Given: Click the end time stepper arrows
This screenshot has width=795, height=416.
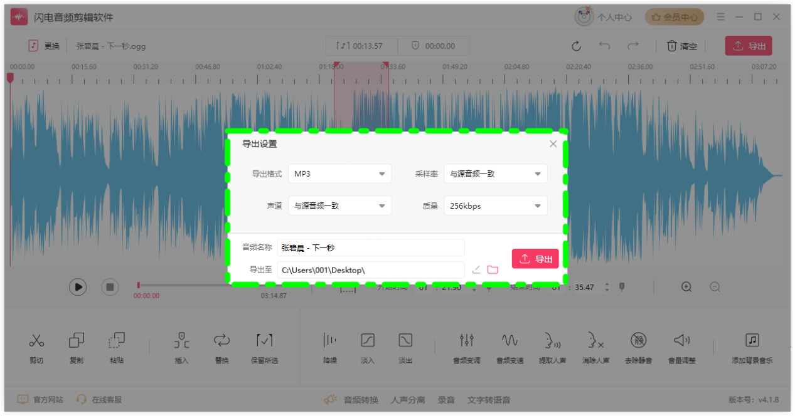Looking at the screenshot, I should click(607, 287).
